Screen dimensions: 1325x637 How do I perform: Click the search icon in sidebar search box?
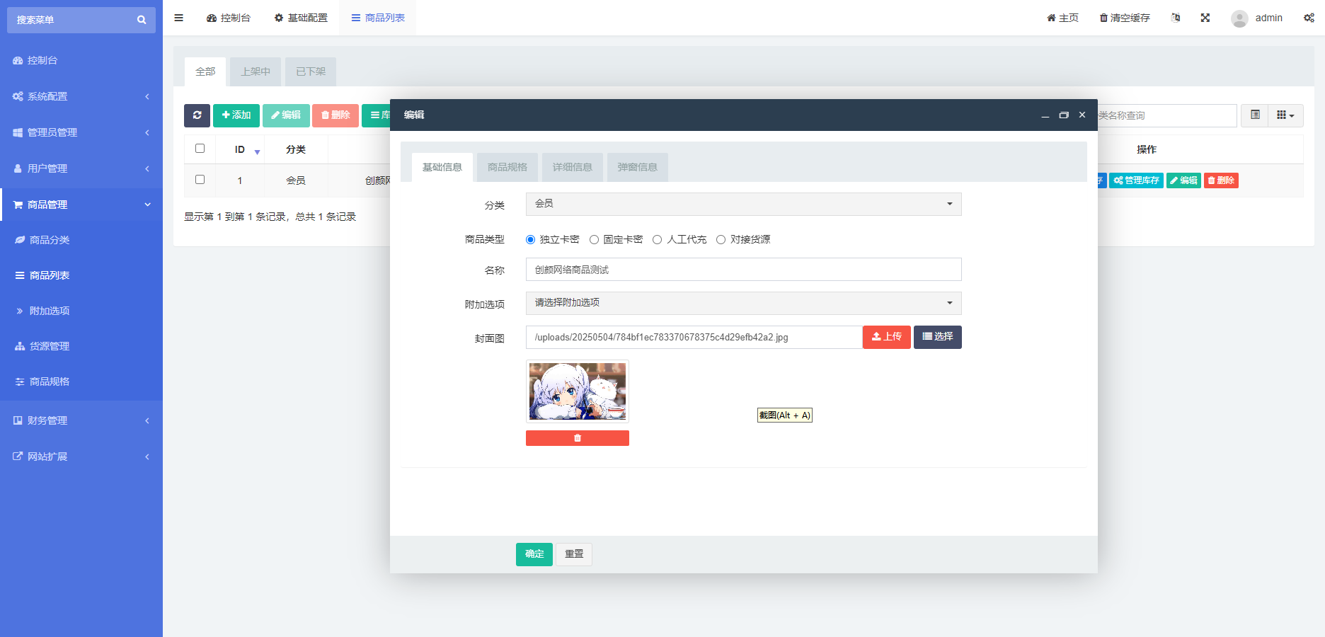[x=141, y=20]
